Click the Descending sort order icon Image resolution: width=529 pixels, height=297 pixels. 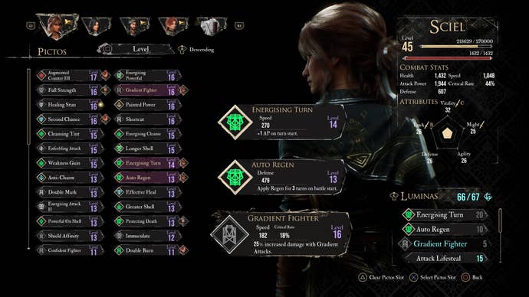(x=182, y=50)
